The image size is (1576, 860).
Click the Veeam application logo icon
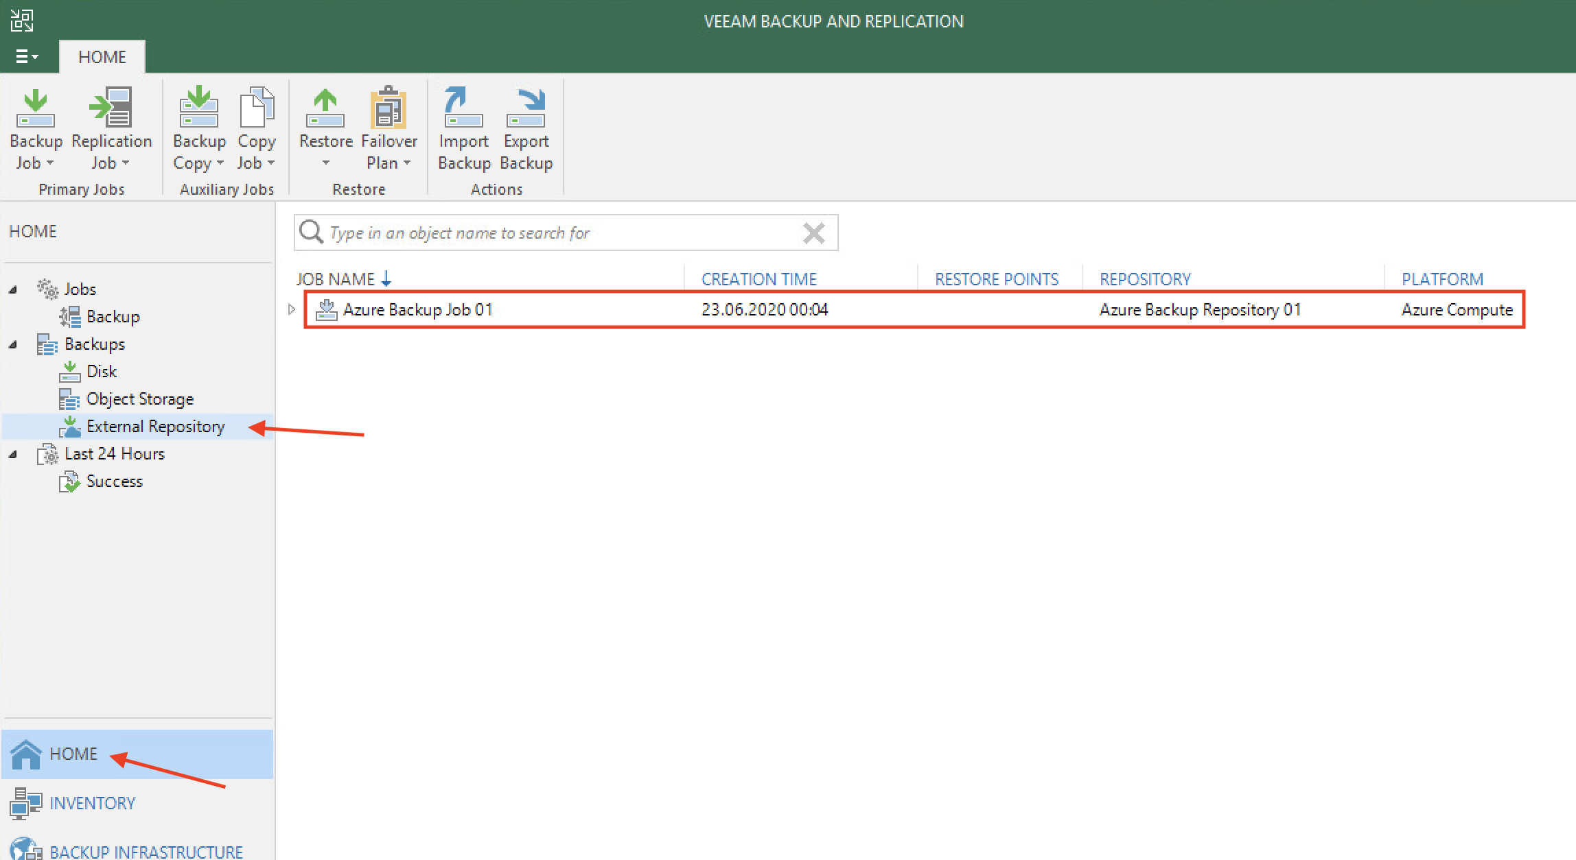point(21,21)
